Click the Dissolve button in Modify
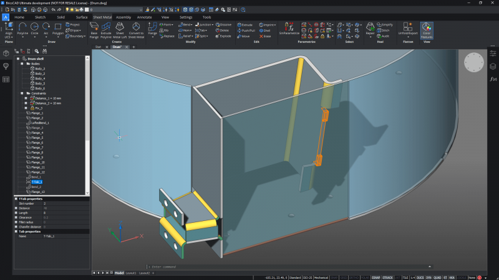499x280 pixels. (223, 24)
